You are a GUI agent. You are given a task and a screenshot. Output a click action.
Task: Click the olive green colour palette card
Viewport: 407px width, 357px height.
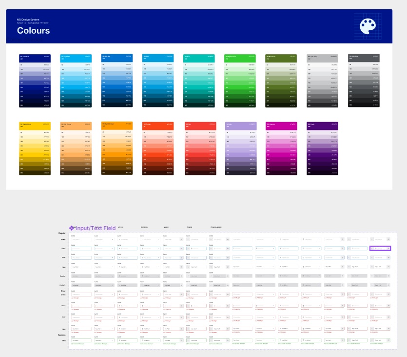point(281,81)
